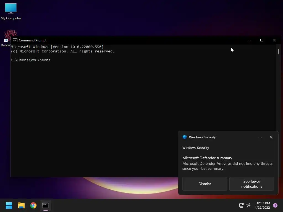Image resolution: width=283 pixels, height=212 pixels.
Task: Open the network status tray icon
Action: 241,205
